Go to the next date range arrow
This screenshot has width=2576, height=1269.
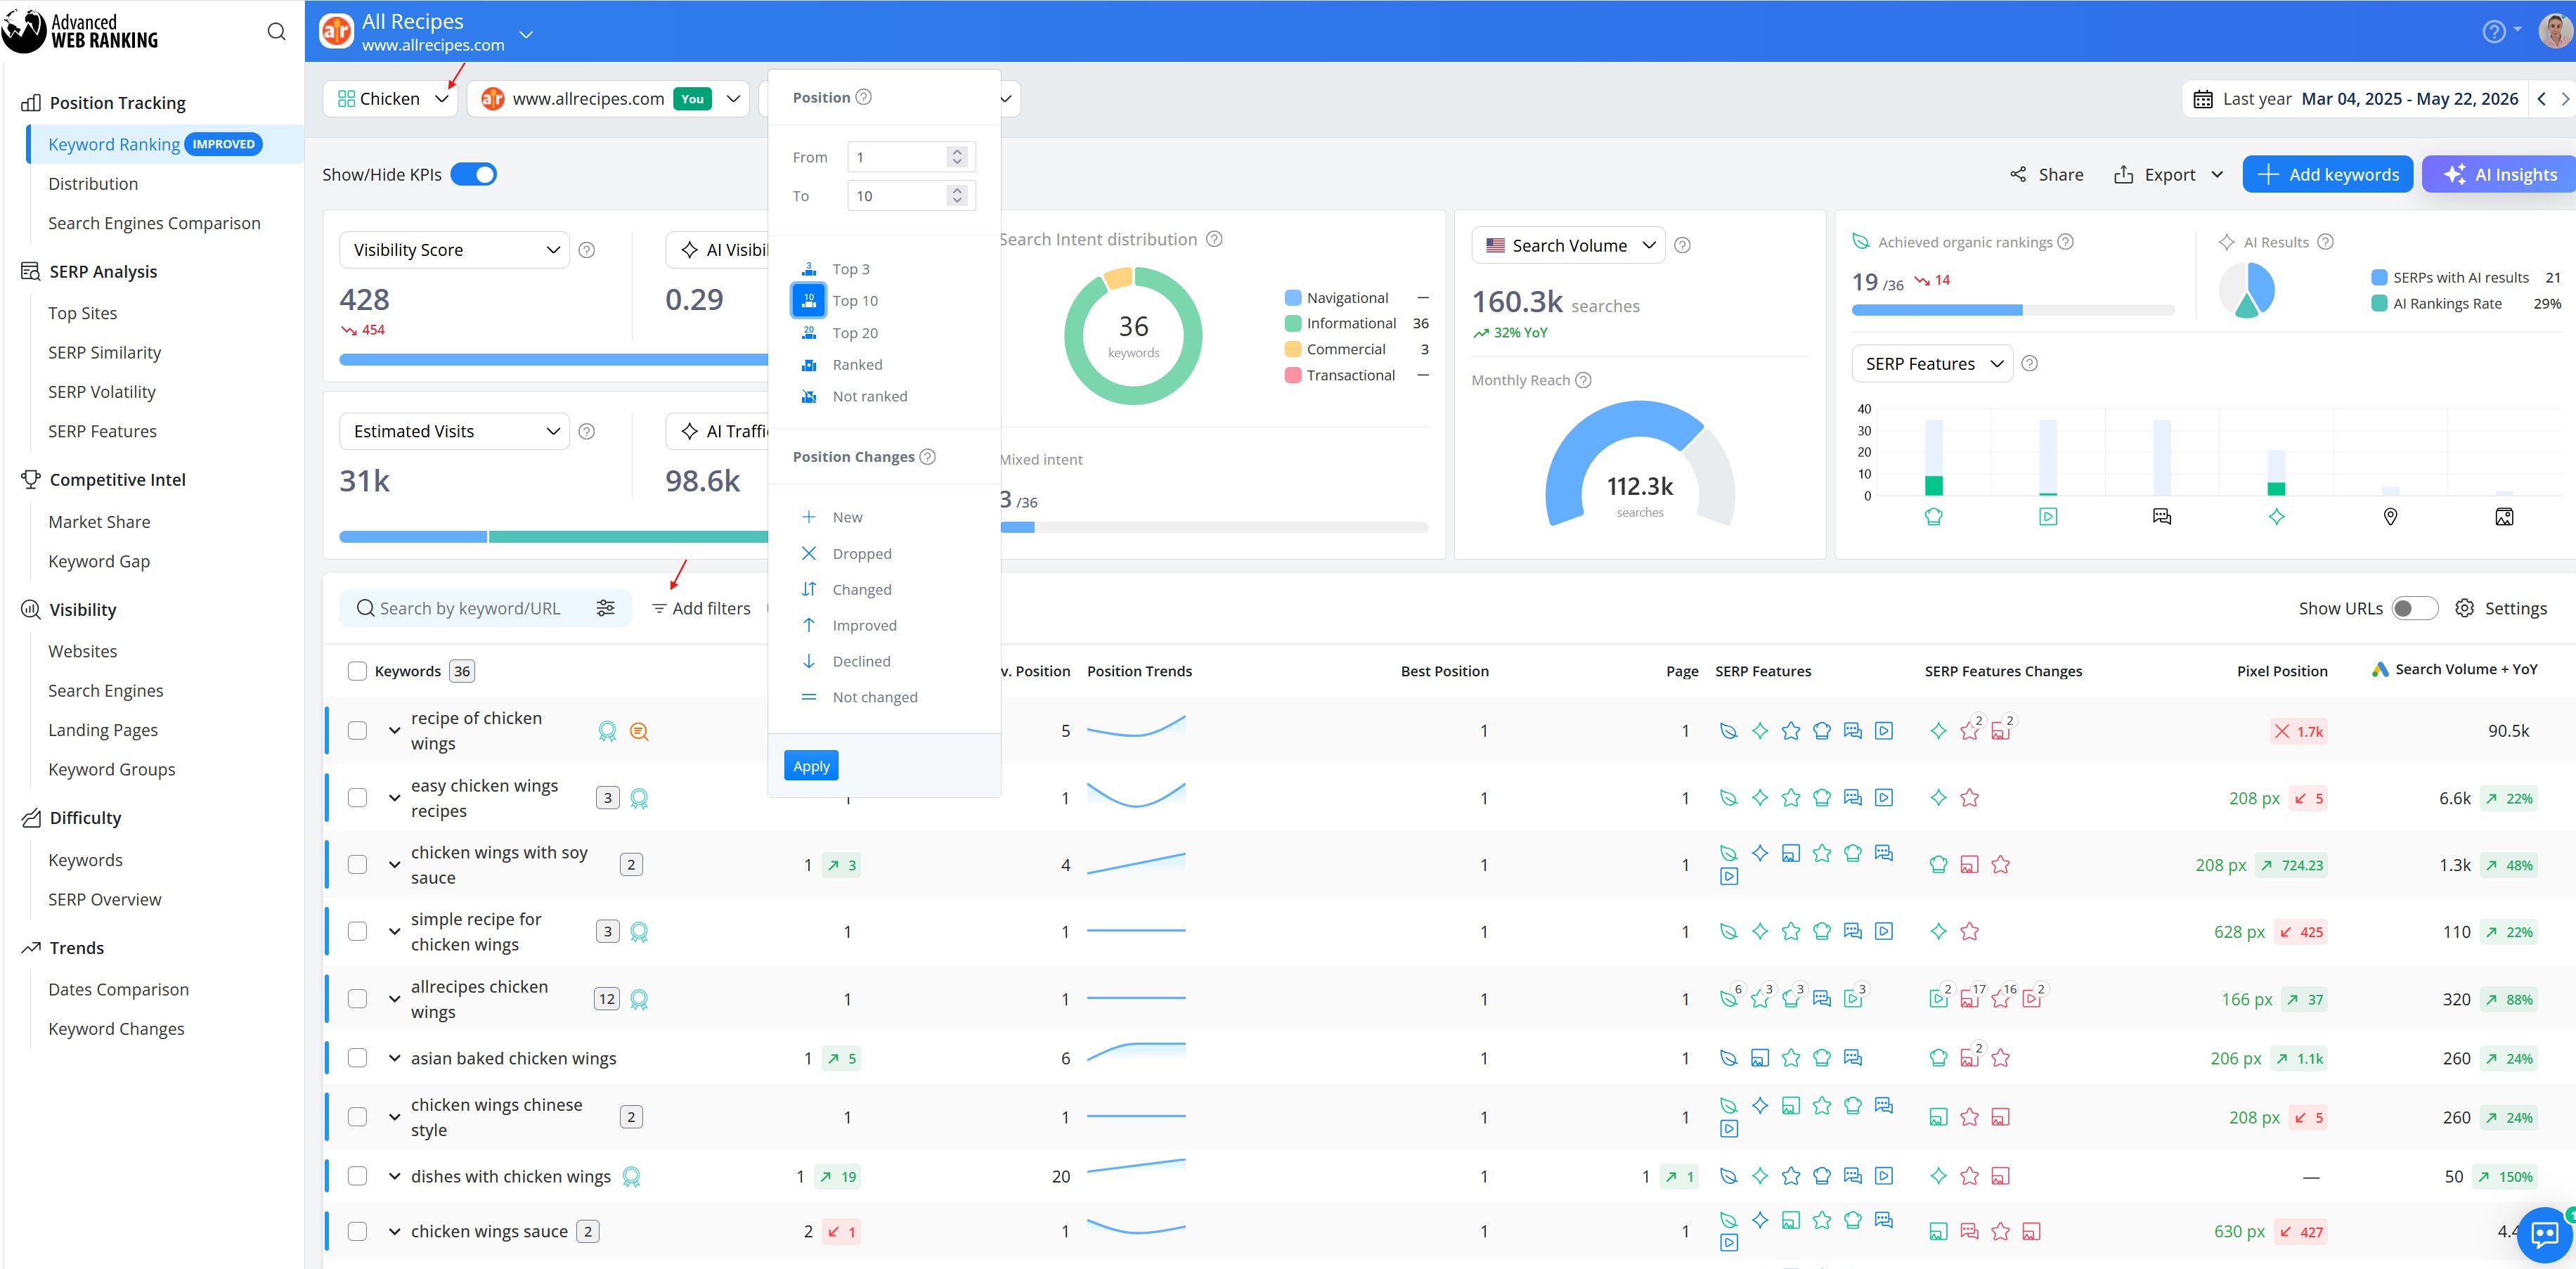pos(2565,99)
